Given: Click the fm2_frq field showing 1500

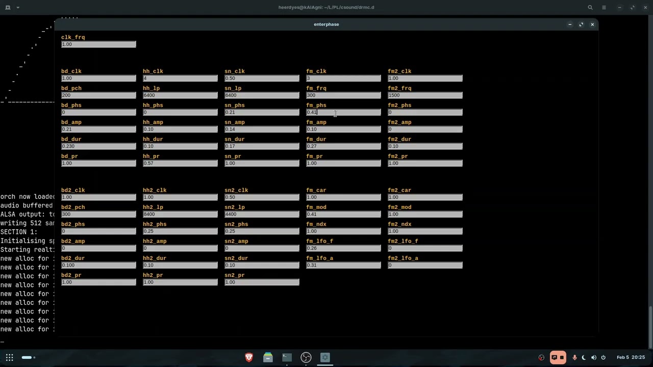Looking at the screenshot, I should (425, 95).
